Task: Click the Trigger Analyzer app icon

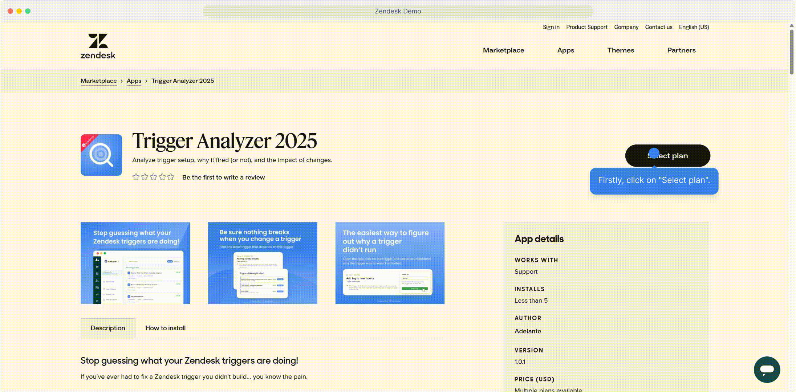Action: click(x=101, y=155)
